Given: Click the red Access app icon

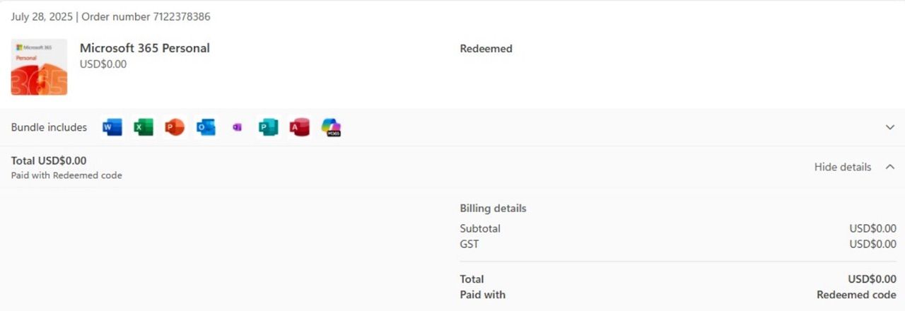Looking at the screenshot, I should point(299,127).
